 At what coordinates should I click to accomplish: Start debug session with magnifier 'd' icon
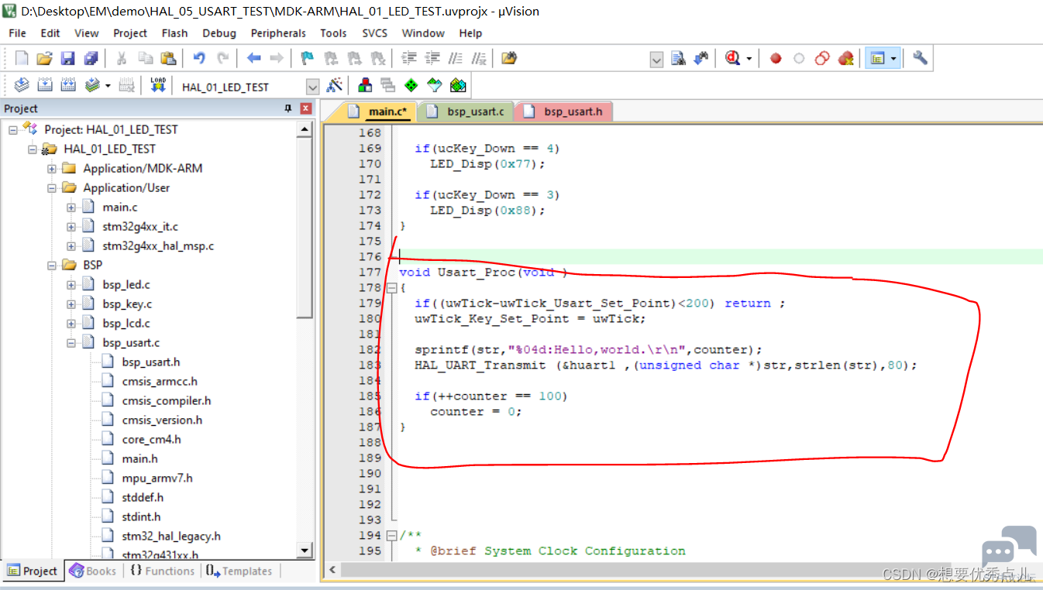pyautogui.click(x=733, y=58)
